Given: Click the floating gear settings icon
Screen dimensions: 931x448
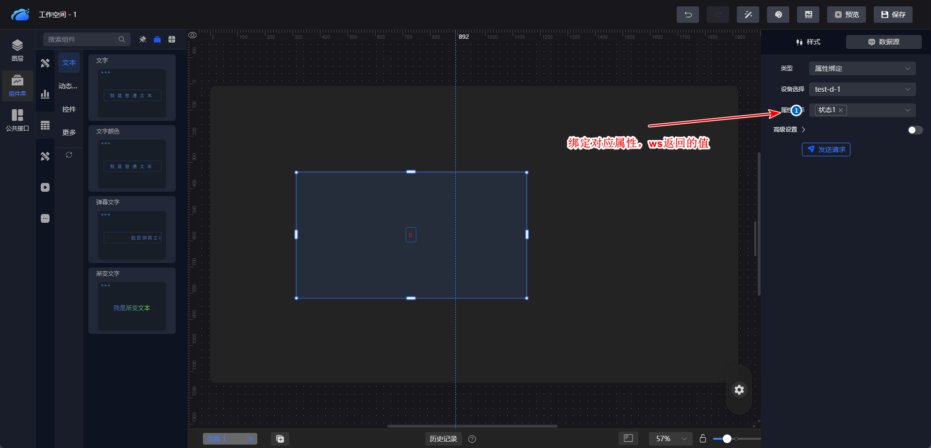Looking at the screenshot, I should tap(739, 389).
